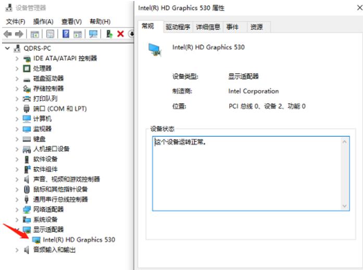The width and height of the screenshot is (363, 270).
Task: Open the Help question-mark toolbar icon
Action: (x=66, y=34)
